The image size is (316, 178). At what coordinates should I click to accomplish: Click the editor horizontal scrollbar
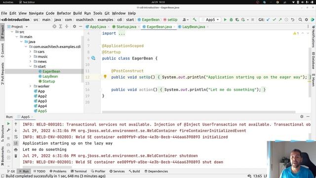[198, 112]
